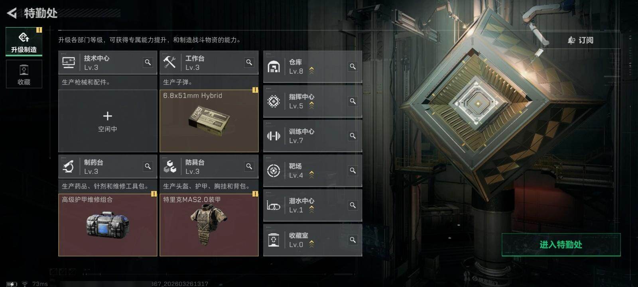
Task: Go back using the arrow beside 特勤处
Action: click(x=12, y=13)
